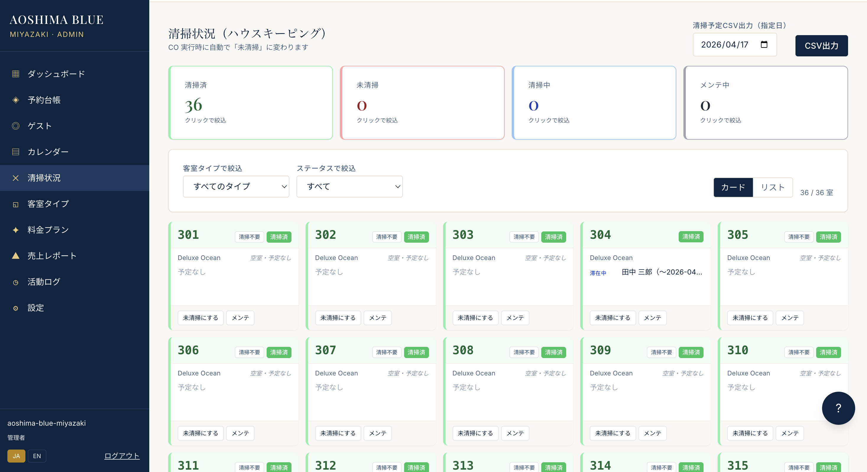The width and height of the screenshot is (867, 472).
Task: Click the room number 305 heading
Action: tap(738, 235)
